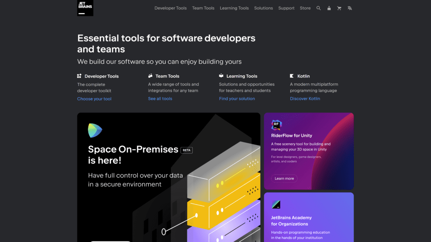Click the Learning Tools section heading
Viewport: 431px width, 242px height.
point(242,76)
